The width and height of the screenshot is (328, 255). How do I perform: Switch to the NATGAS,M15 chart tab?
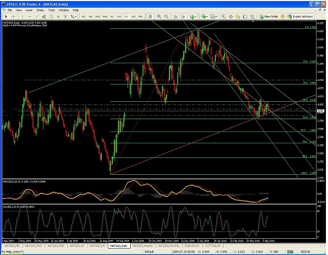33,246
